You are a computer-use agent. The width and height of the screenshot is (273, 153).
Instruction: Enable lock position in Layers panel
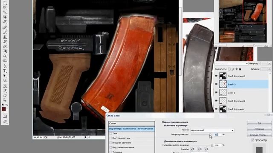click(x=236, y=69)
